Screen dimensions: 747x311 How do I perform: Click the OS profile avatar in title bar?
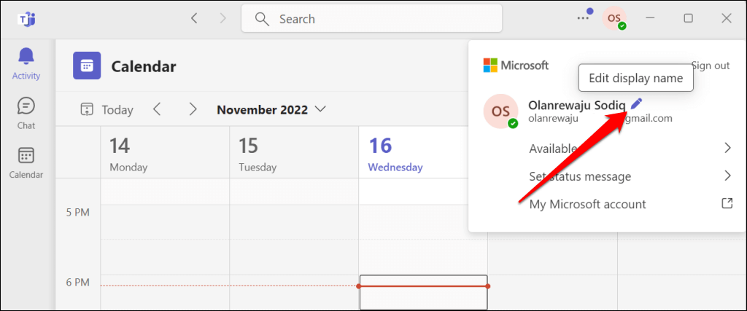pyautogui.click(x=614, y=18)
